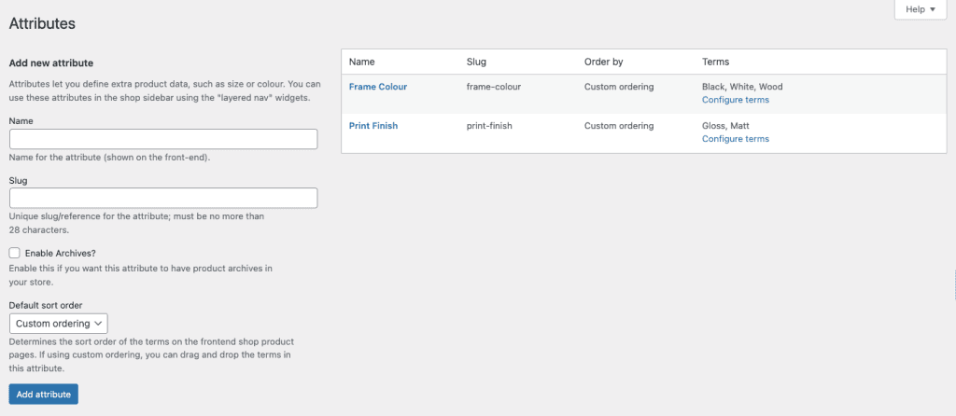Click the Slug column header
Image resolution: width=956 pixels, height=416 pixels.
pos(476,62)
